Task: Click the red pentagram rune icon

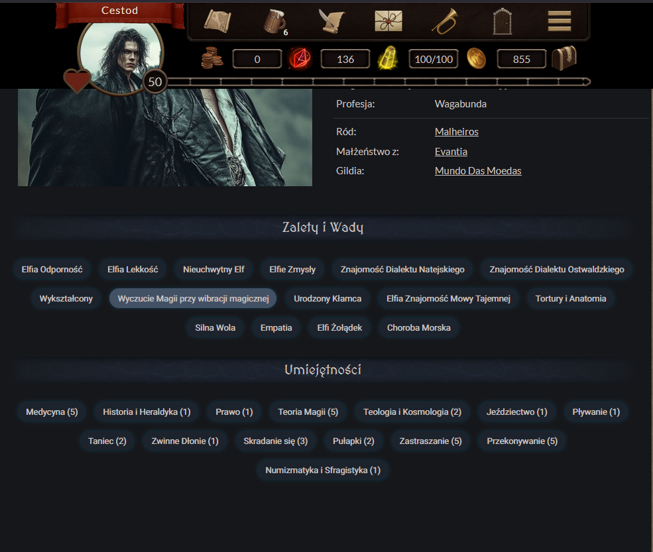Action: click(x=300, y=59)
